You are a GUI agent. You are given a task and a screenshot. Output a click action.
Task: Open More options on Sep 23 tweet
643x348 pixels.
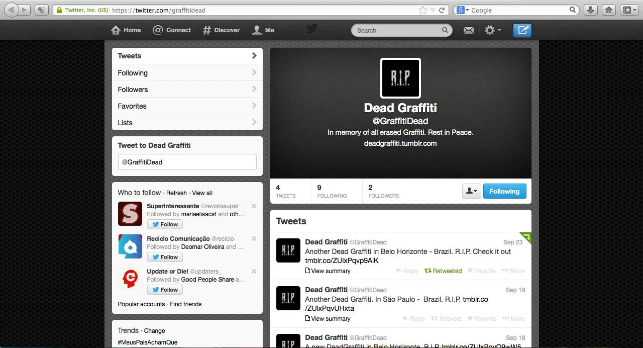tap(513, 271)
